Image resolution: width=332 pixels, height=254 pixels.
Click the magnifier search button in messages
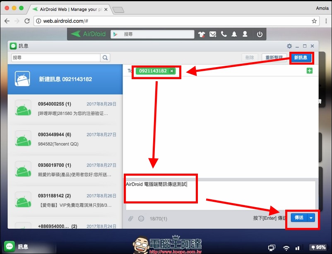(105, 58)
